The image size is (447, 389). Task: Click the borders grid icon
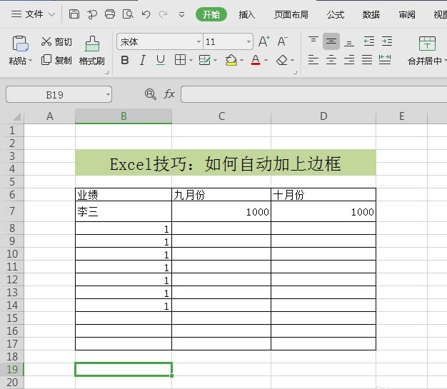[180, 60]
